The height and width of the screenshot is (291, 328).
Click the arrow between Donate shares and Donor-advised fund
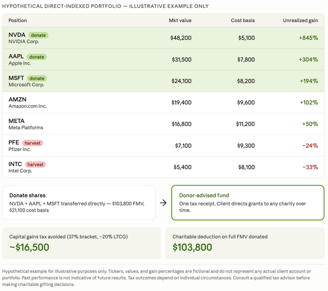pos(163,203)
